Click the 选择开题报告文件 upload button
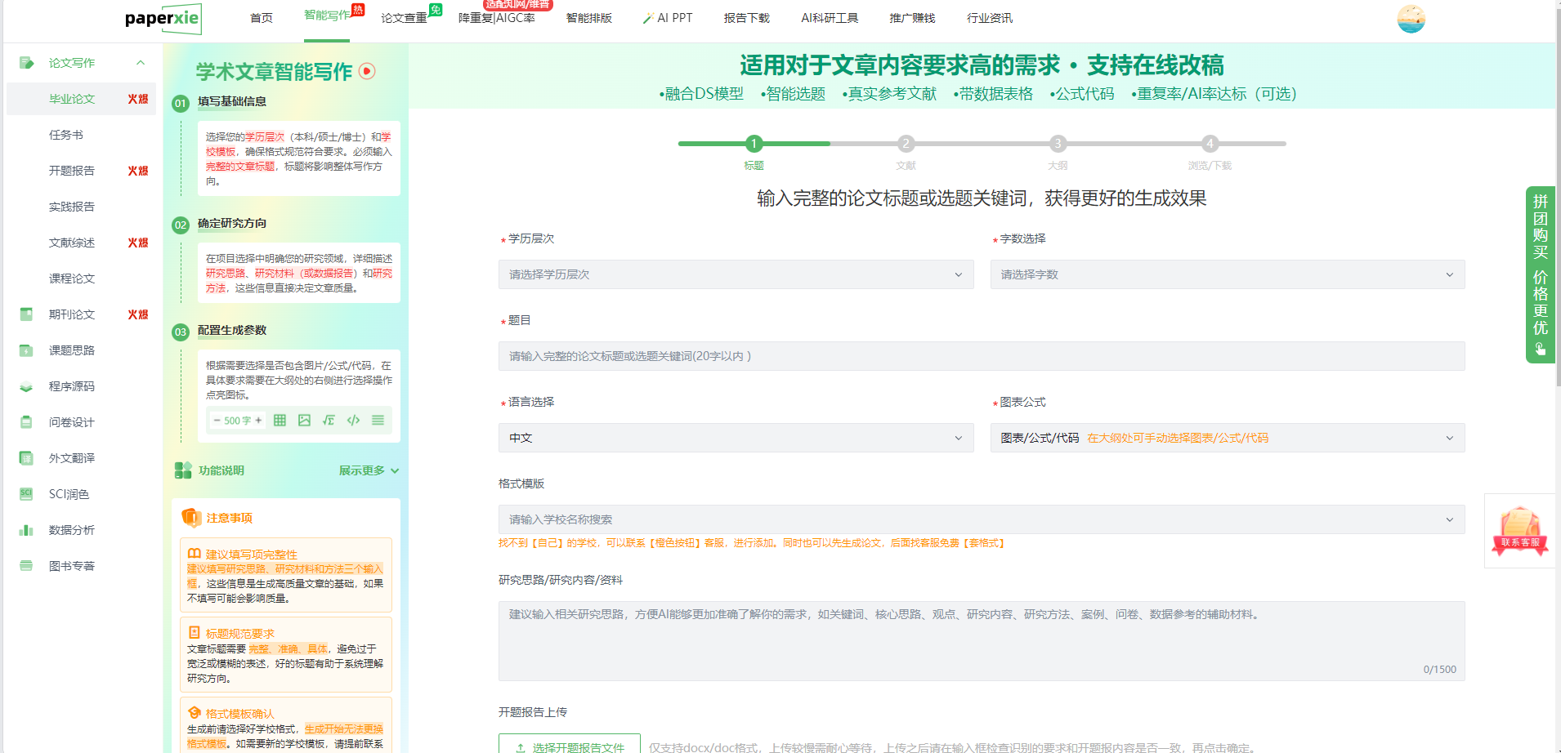Viewport: 1561px width, 753px height. click(570, 745)
